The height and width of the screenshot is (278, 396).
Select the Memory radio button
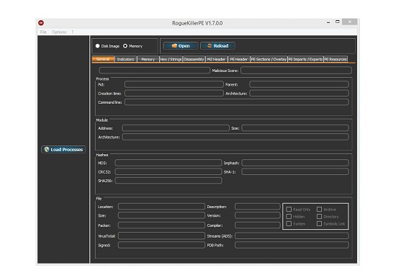pos(125,46)
